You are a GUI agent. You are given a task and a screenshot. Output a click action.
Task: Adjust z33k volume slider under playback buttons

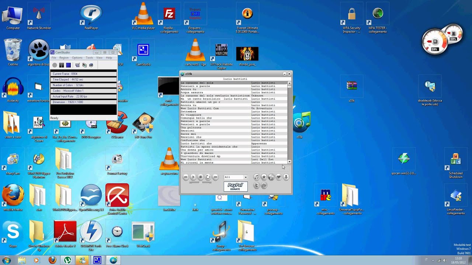tap(200, 182)
